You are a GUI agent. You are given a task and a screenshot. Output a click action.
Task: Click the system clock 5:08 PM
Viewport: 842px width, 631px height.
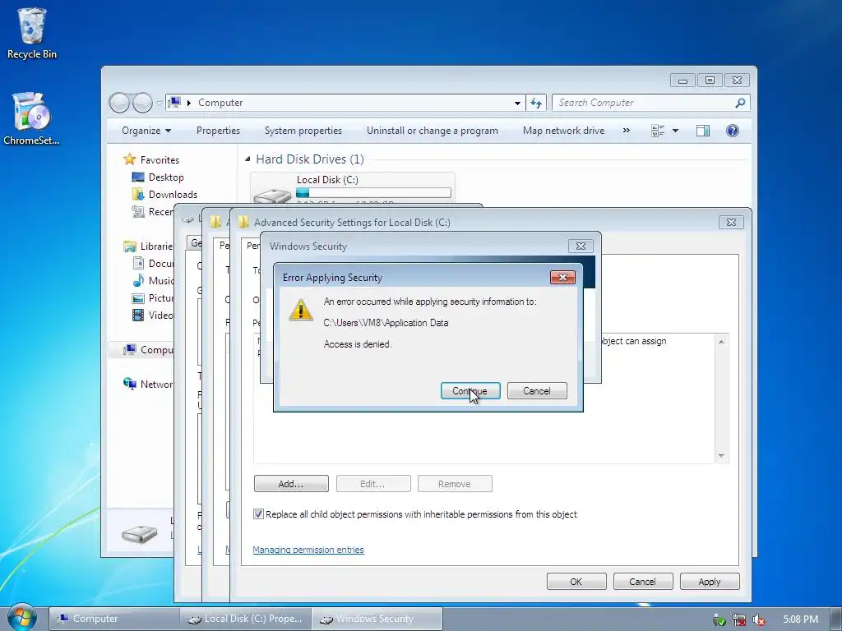[801, 619]
